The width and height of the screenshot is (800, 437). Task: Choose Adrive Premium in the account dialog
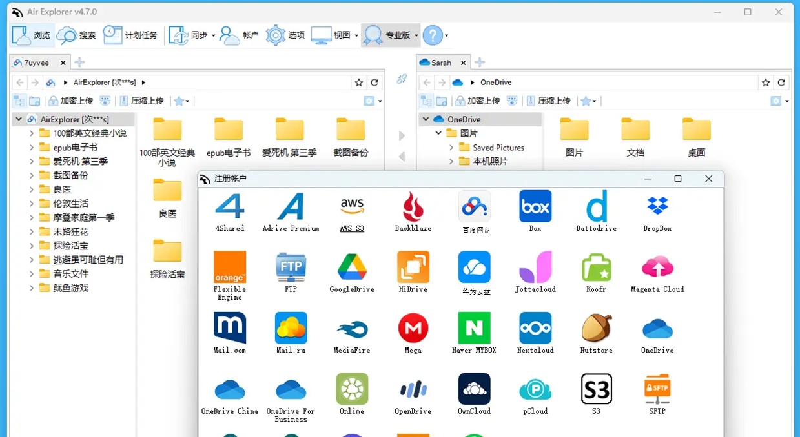point(291,206)
